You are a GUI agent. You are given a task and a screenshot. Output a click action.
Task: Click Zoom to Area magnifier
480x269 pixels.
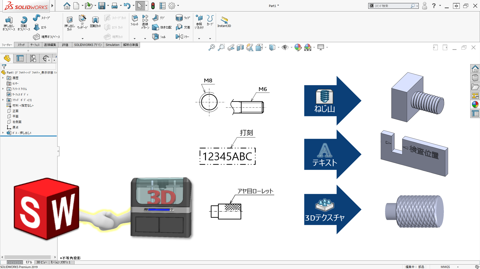(x=221, y=47)
